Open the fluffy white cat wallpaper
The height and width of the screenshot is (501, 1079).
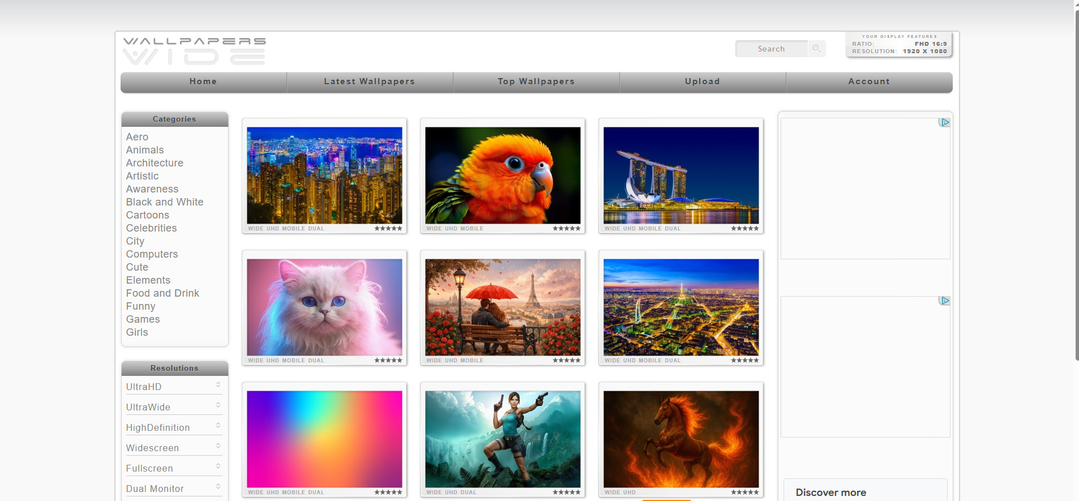click(324, 307)
